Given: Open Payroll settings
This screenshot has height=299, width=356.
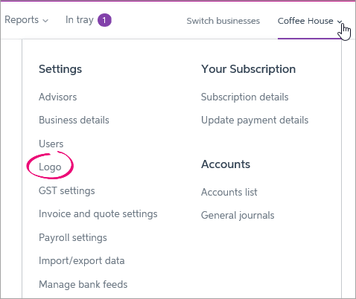Looking at the screenshot, I should pos(73,237).
